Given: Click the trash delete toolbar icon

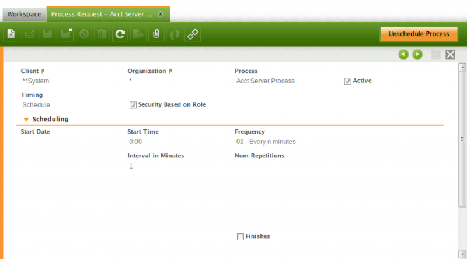Looking at the screenshot, I should pos(102,34).
